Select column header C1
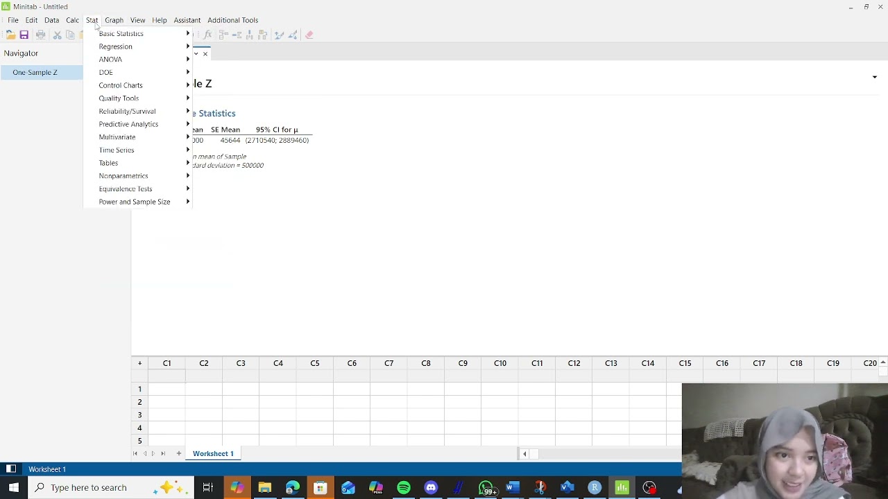This screenshot has height=499, width=888. [x=166, y=363]
